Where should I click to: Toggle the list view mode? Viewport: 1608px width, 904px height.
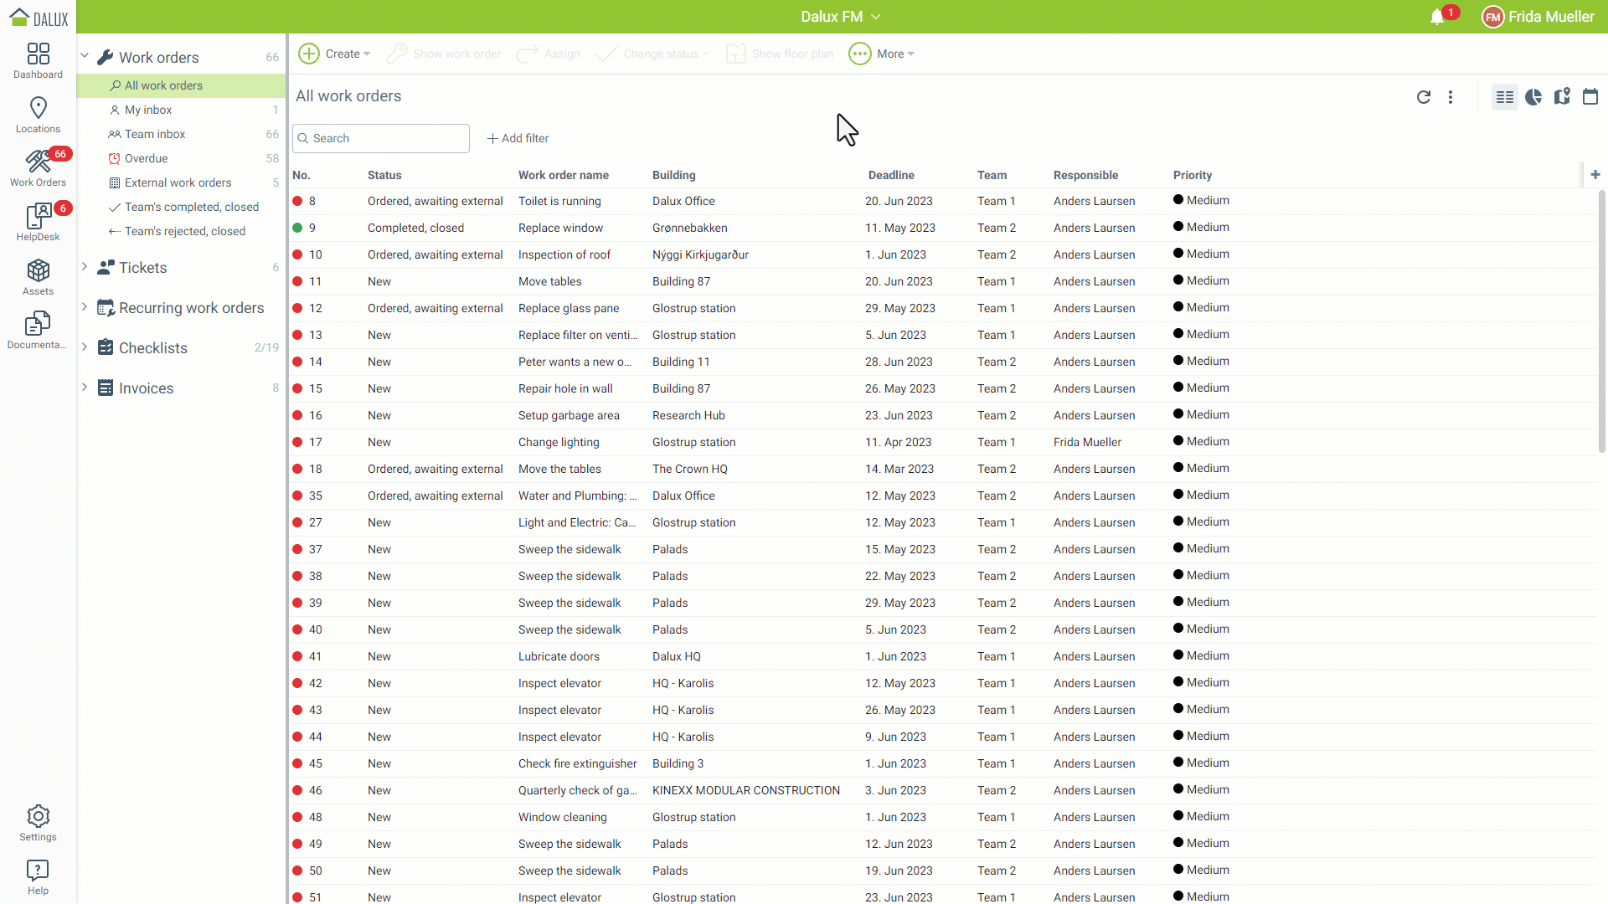pos(1505,97)
